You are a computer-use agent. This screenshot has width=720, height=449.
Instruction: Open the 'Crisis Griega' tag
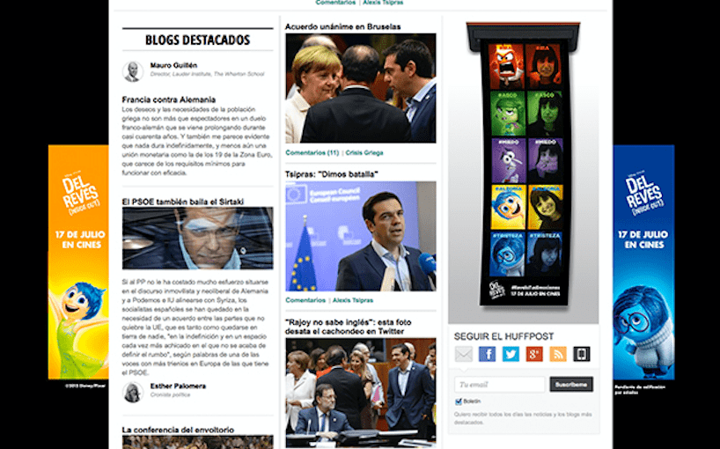tap(364, 152)
